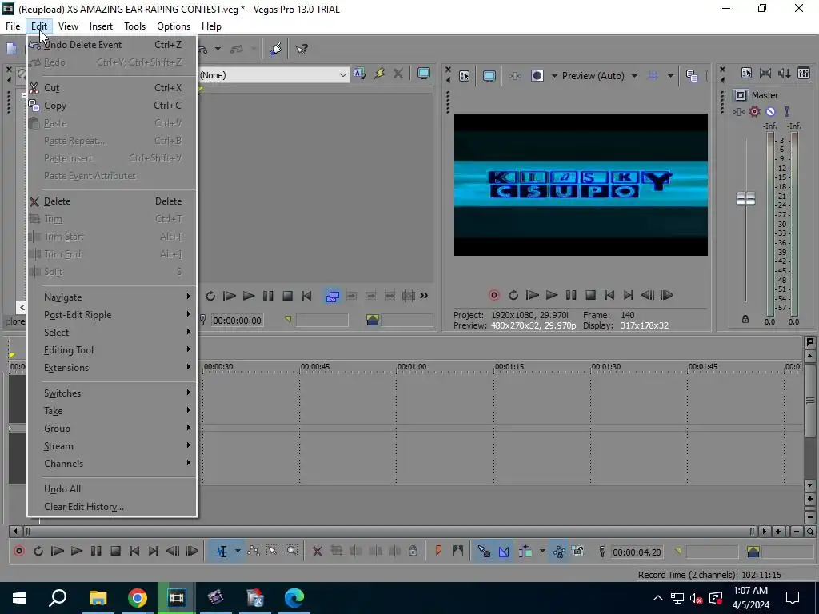
Task: Select Cut from the Edit menu
Action: [112, 88]
